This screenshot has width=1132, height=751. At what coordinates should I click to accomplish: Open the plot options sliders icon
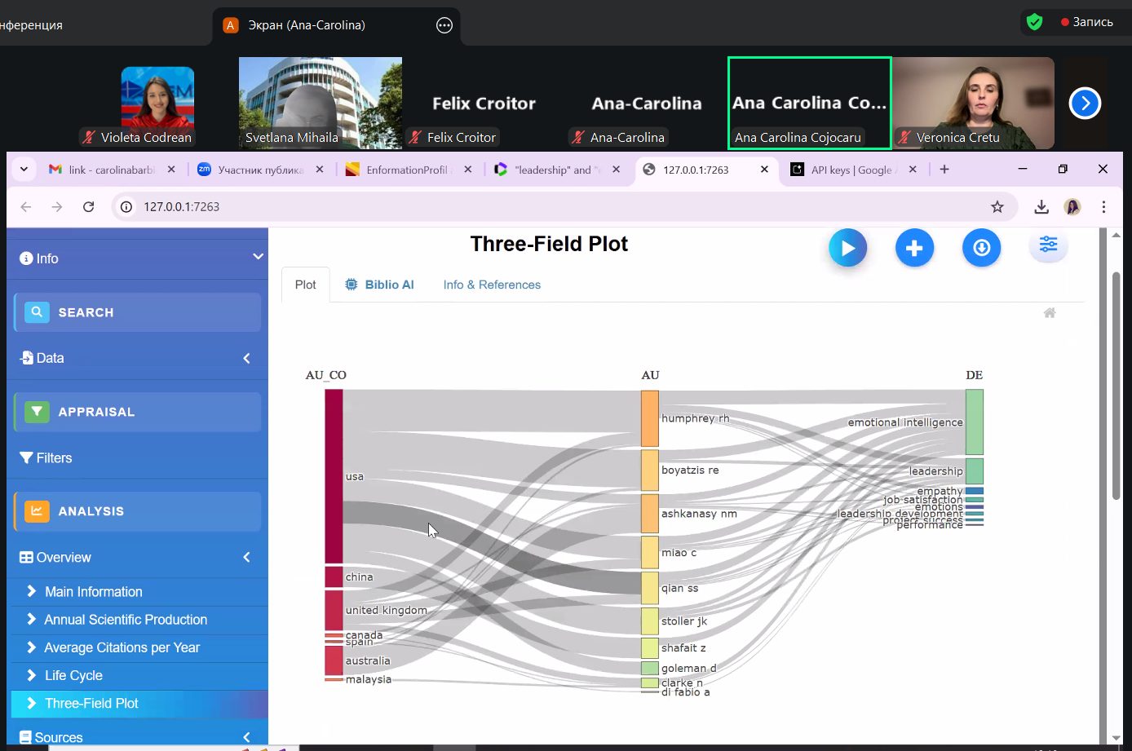[x=1048, y=245]
